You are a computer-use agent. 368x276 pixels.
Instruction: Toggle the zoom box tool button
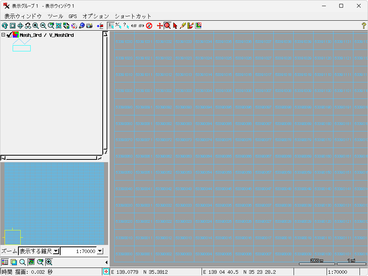[167, 26]
